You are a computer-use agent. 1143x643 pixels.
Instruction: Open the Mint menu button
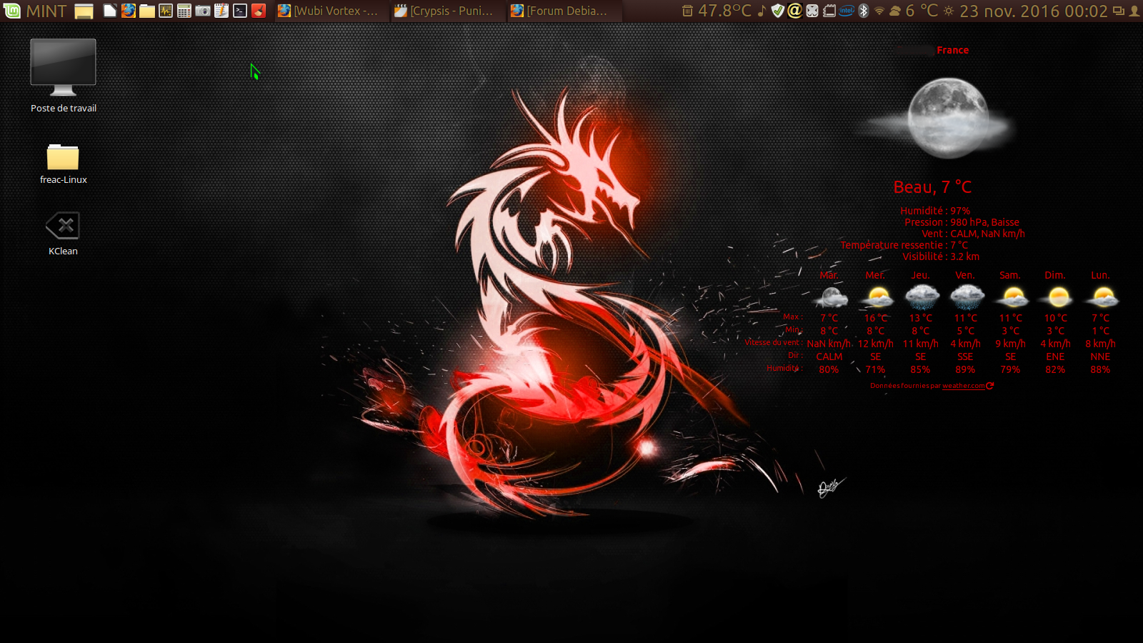click(34, 11)
